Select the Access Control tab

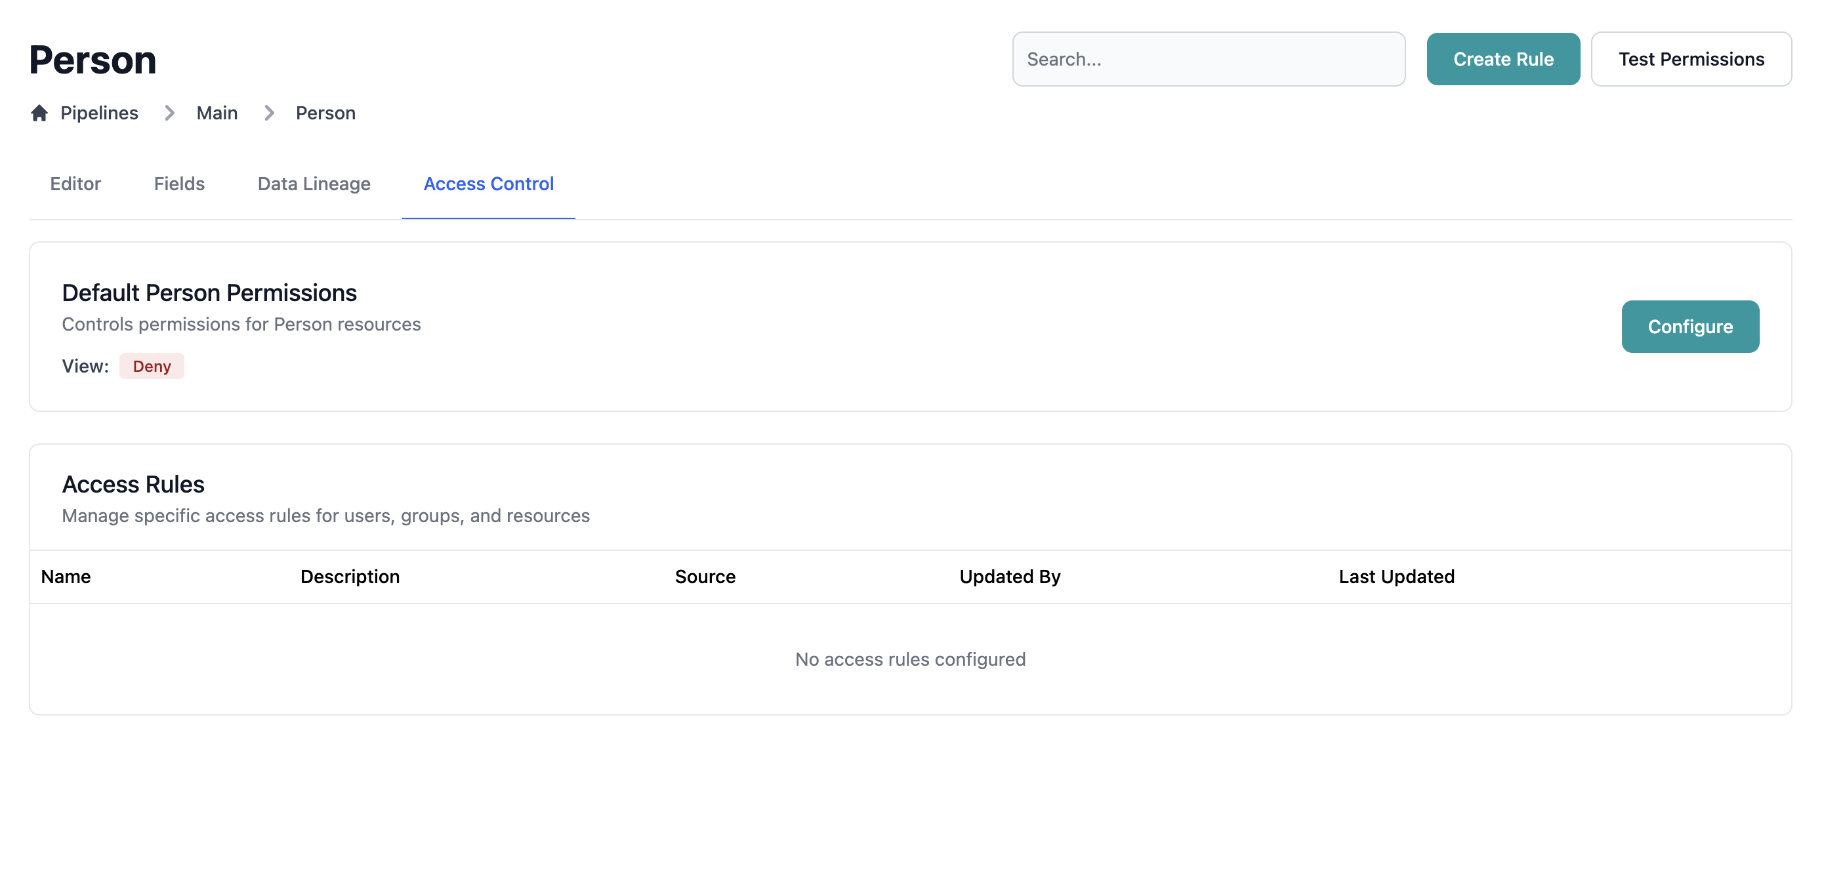pos(488,184)
